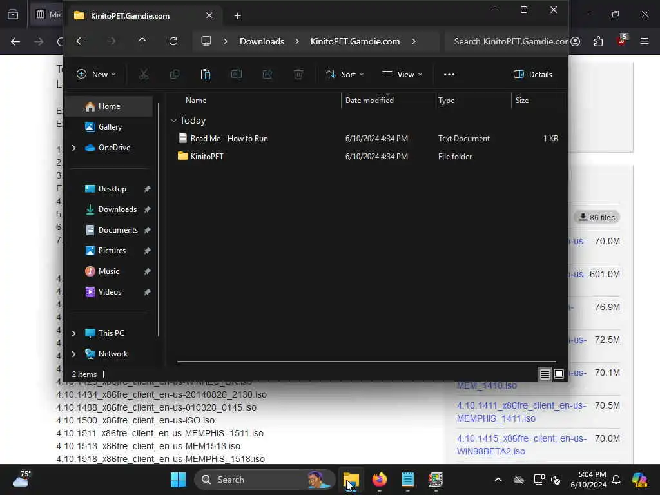The height and width of the screenshot is (495, 660).
Task: Sort by the Type column header
Action: [446, 101]
